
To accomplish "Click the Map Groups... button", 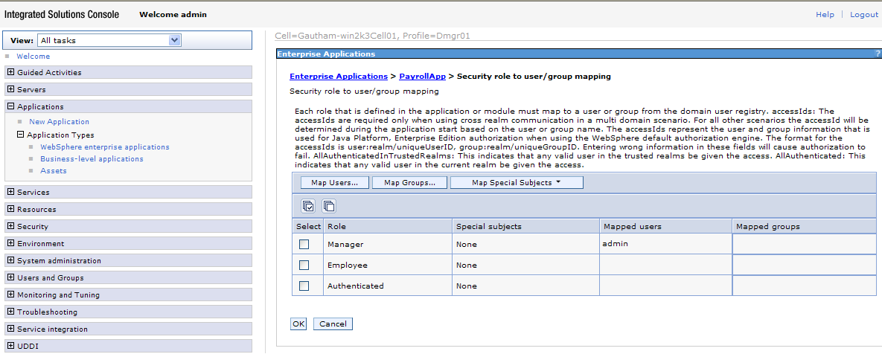I will point(409,183).
